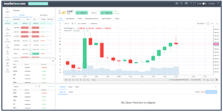Switch to the Key Statistics tab
Viewport: 223px width, 112px height.
(x=71, y=19)
